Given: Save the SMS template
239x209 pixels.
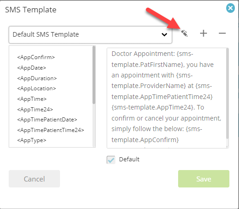Looking at the screenshot, I should point(204,179).
